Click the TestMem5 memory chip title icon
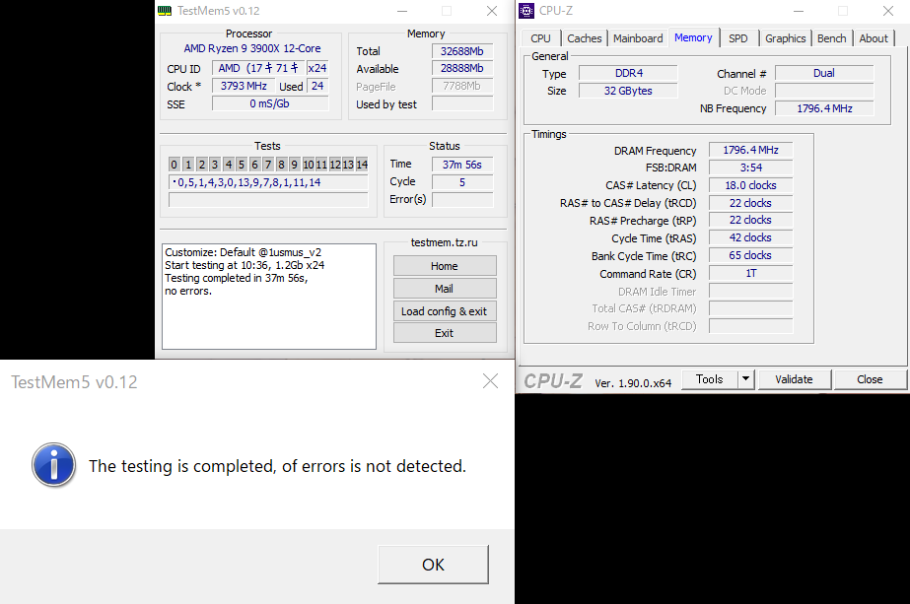This screenshot has width=910, height=604. pos(165,11)
